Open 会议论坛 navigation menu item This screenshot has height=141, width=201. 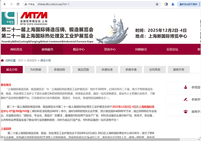click(172, 49)
